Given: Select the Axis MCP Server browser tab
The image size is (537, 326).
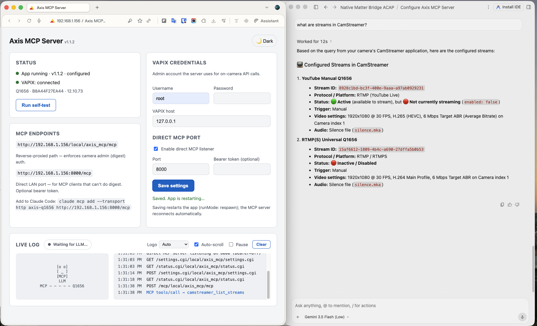Looking at the screenshot, I should (58, 7).
